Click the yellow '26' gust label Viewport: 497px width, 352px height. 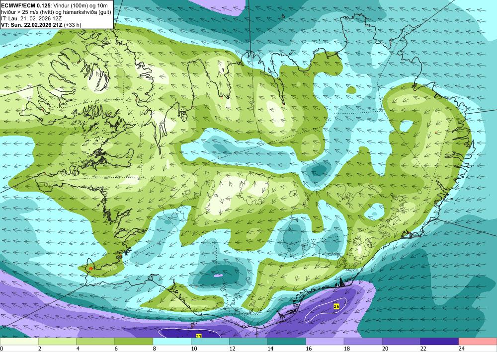click(336, 306)
